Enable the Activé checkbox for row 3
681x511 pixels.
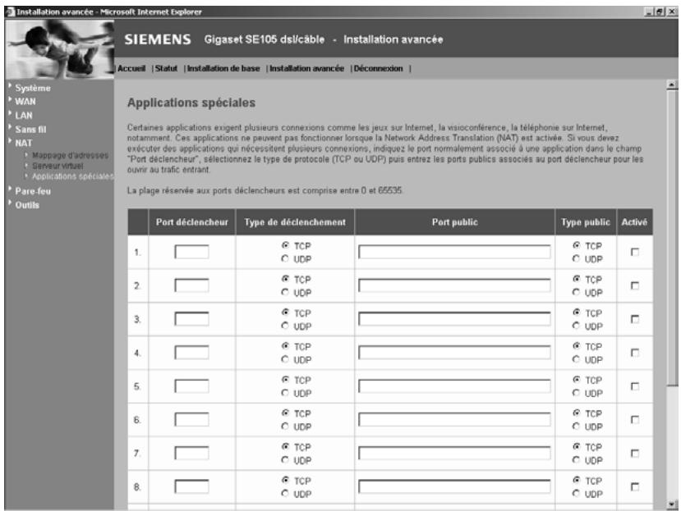point(634,319)
